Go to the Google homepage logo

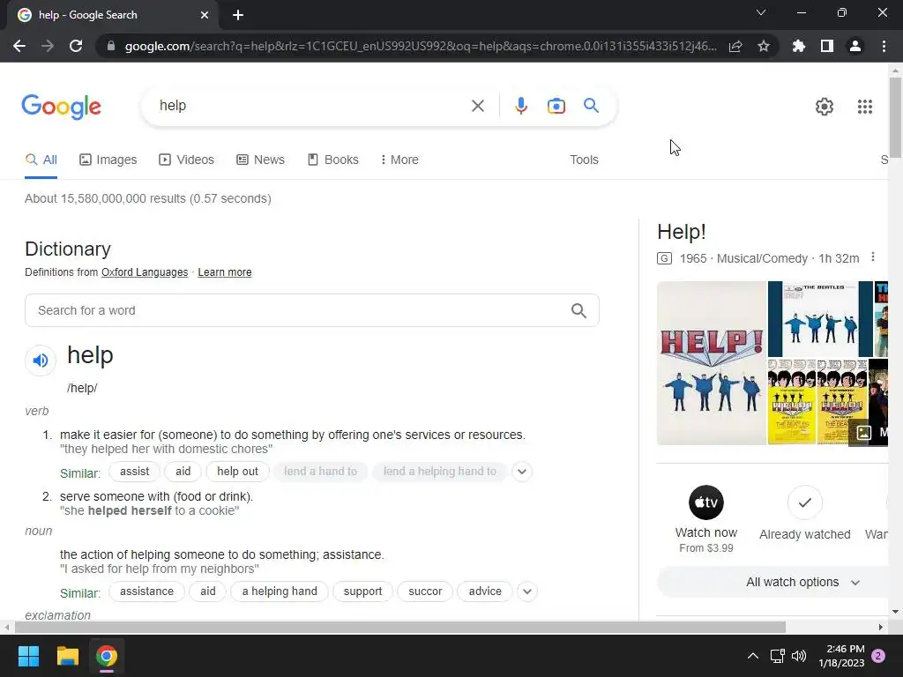click(62, 107)
